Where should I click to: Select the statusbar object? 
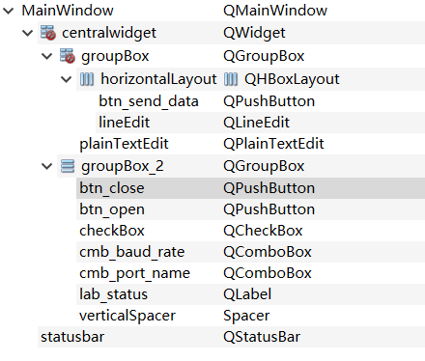(72, 337)
